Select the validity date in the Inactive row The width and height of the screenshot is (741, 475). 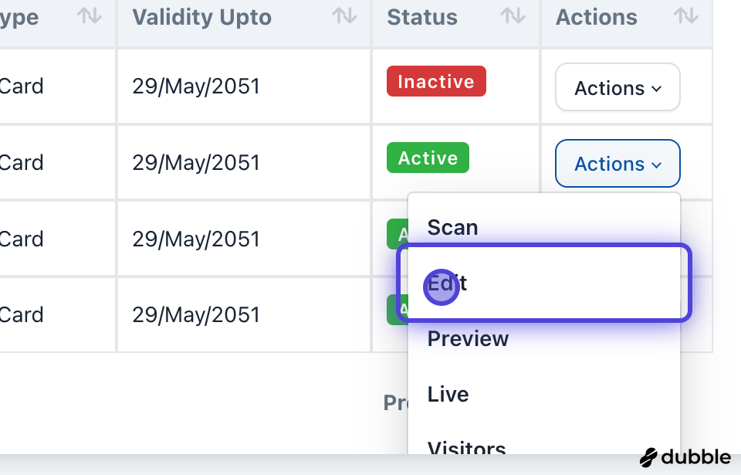point(196,87)
